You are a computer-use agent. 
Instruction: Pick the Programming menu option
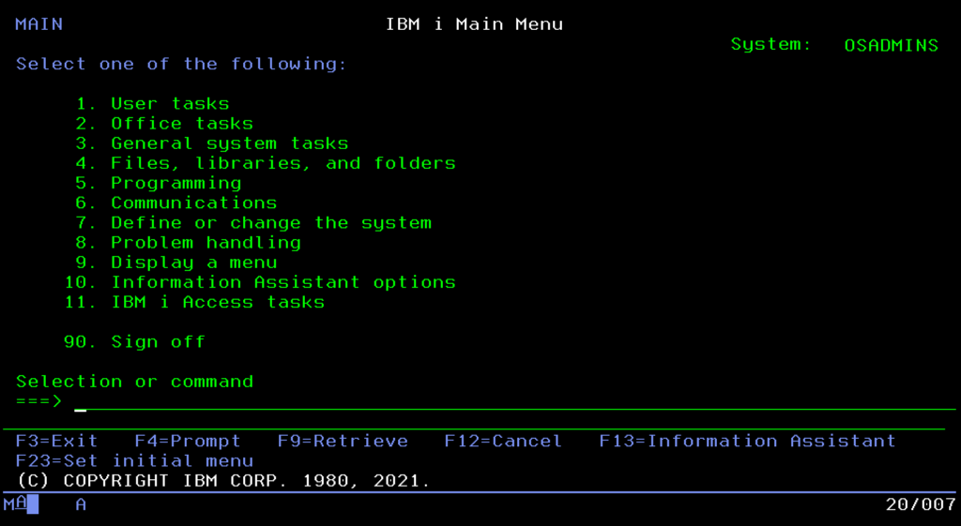click(x=175, y=183)
